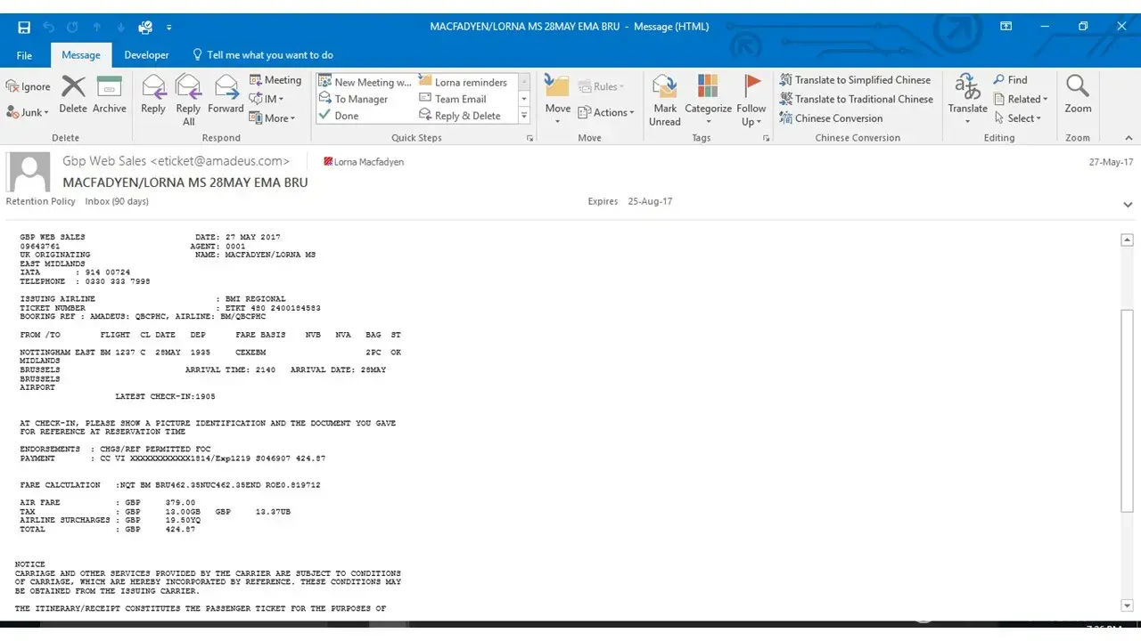Switch to the Developer tab

click(146, 55)
